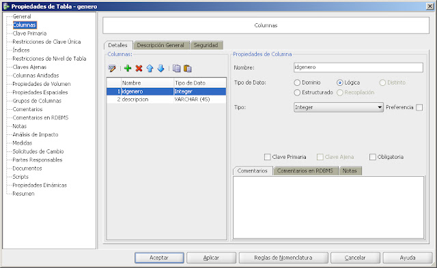The width and height of the screenshot is (437, 268).
Task: Select Comentarios en RDBMS tree item
Action: click(x=40, y=118)
